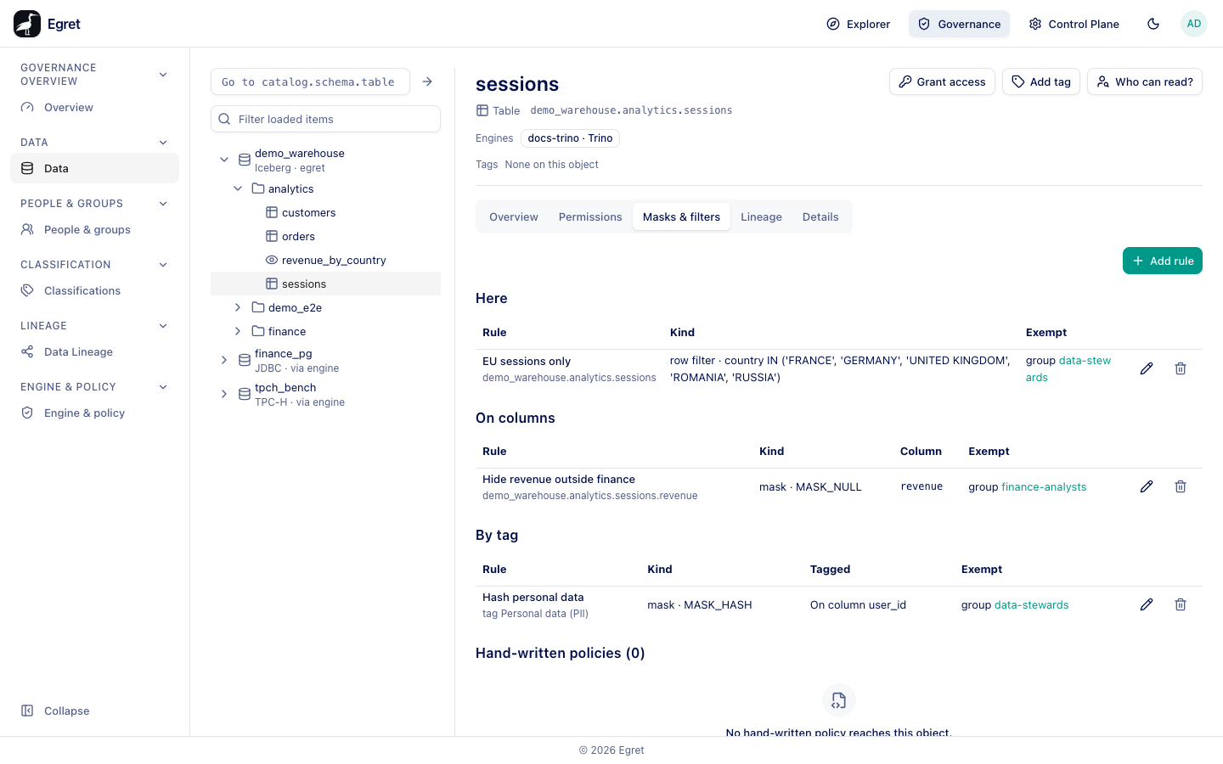
Task: Click the Grant access button
Action: (x=942, y=81)
